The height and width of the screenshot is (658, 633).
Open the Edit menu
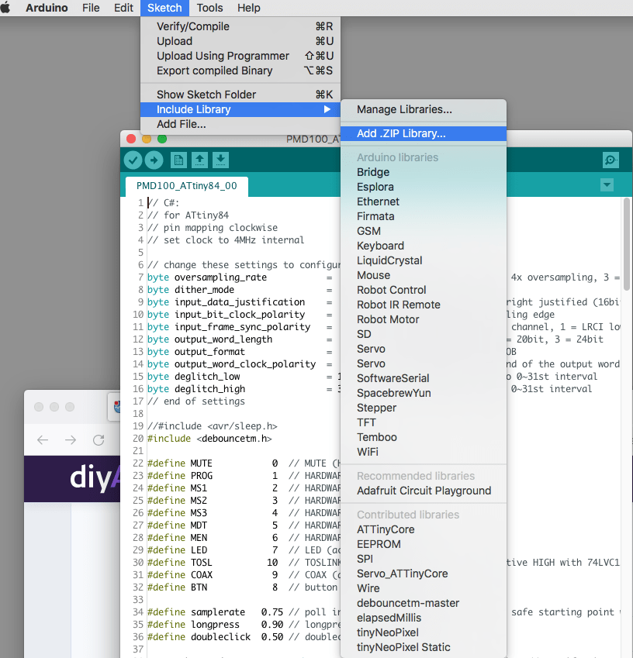pos(123,8)
